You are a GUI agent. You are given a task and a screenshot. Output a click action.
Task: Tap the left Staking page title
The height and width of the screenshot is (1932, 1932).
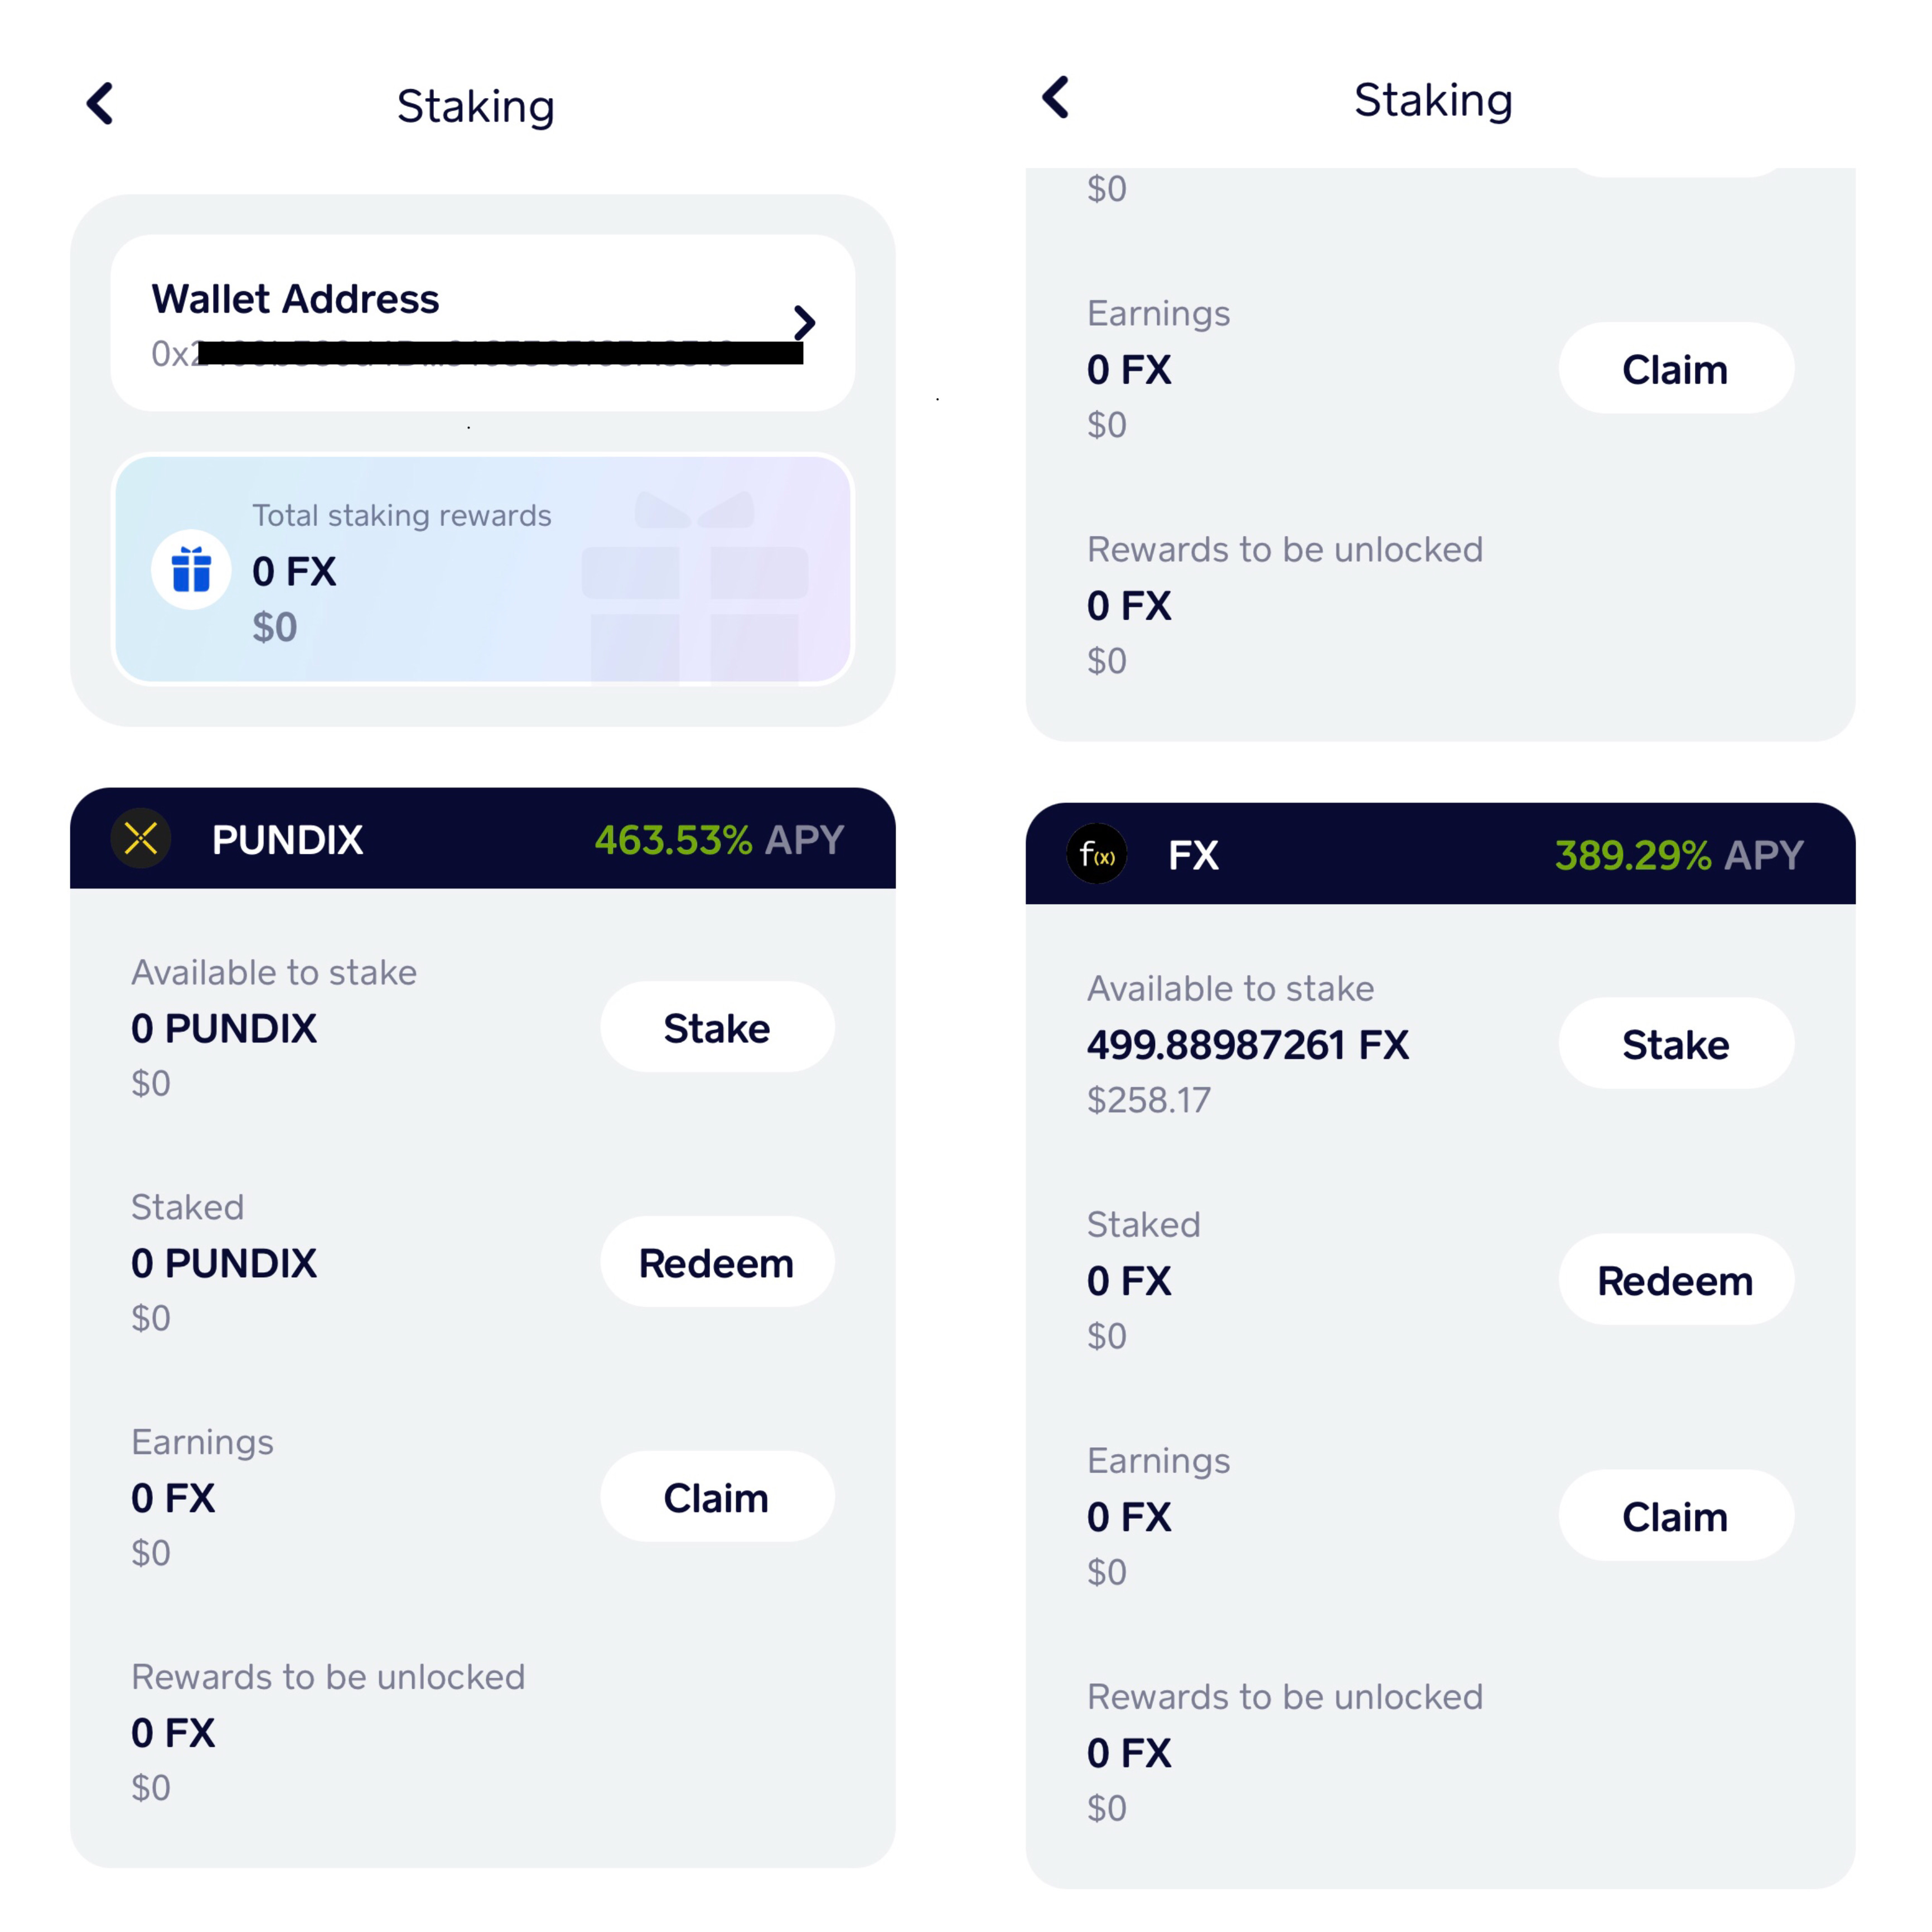click(x=476, y=106)
